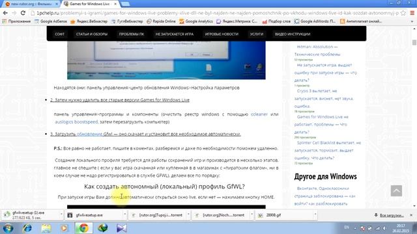This screenshot has width=417, height=234.
Task: Open the Яндекс.Метрика bookmark
Action: click(x=237, y=21)
